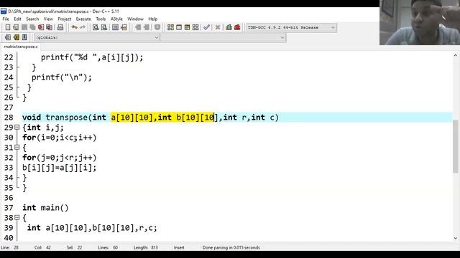The width and height of the screenshot is (460, 258).
Task: Collapse the code fold at line 38
Action: click(17, 218)
